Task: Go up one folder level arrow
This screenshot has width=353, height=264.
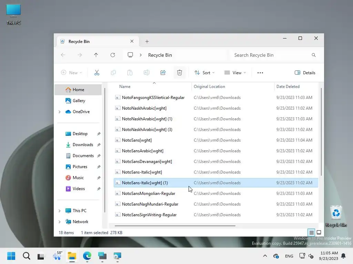Action: tap(96, 55)
